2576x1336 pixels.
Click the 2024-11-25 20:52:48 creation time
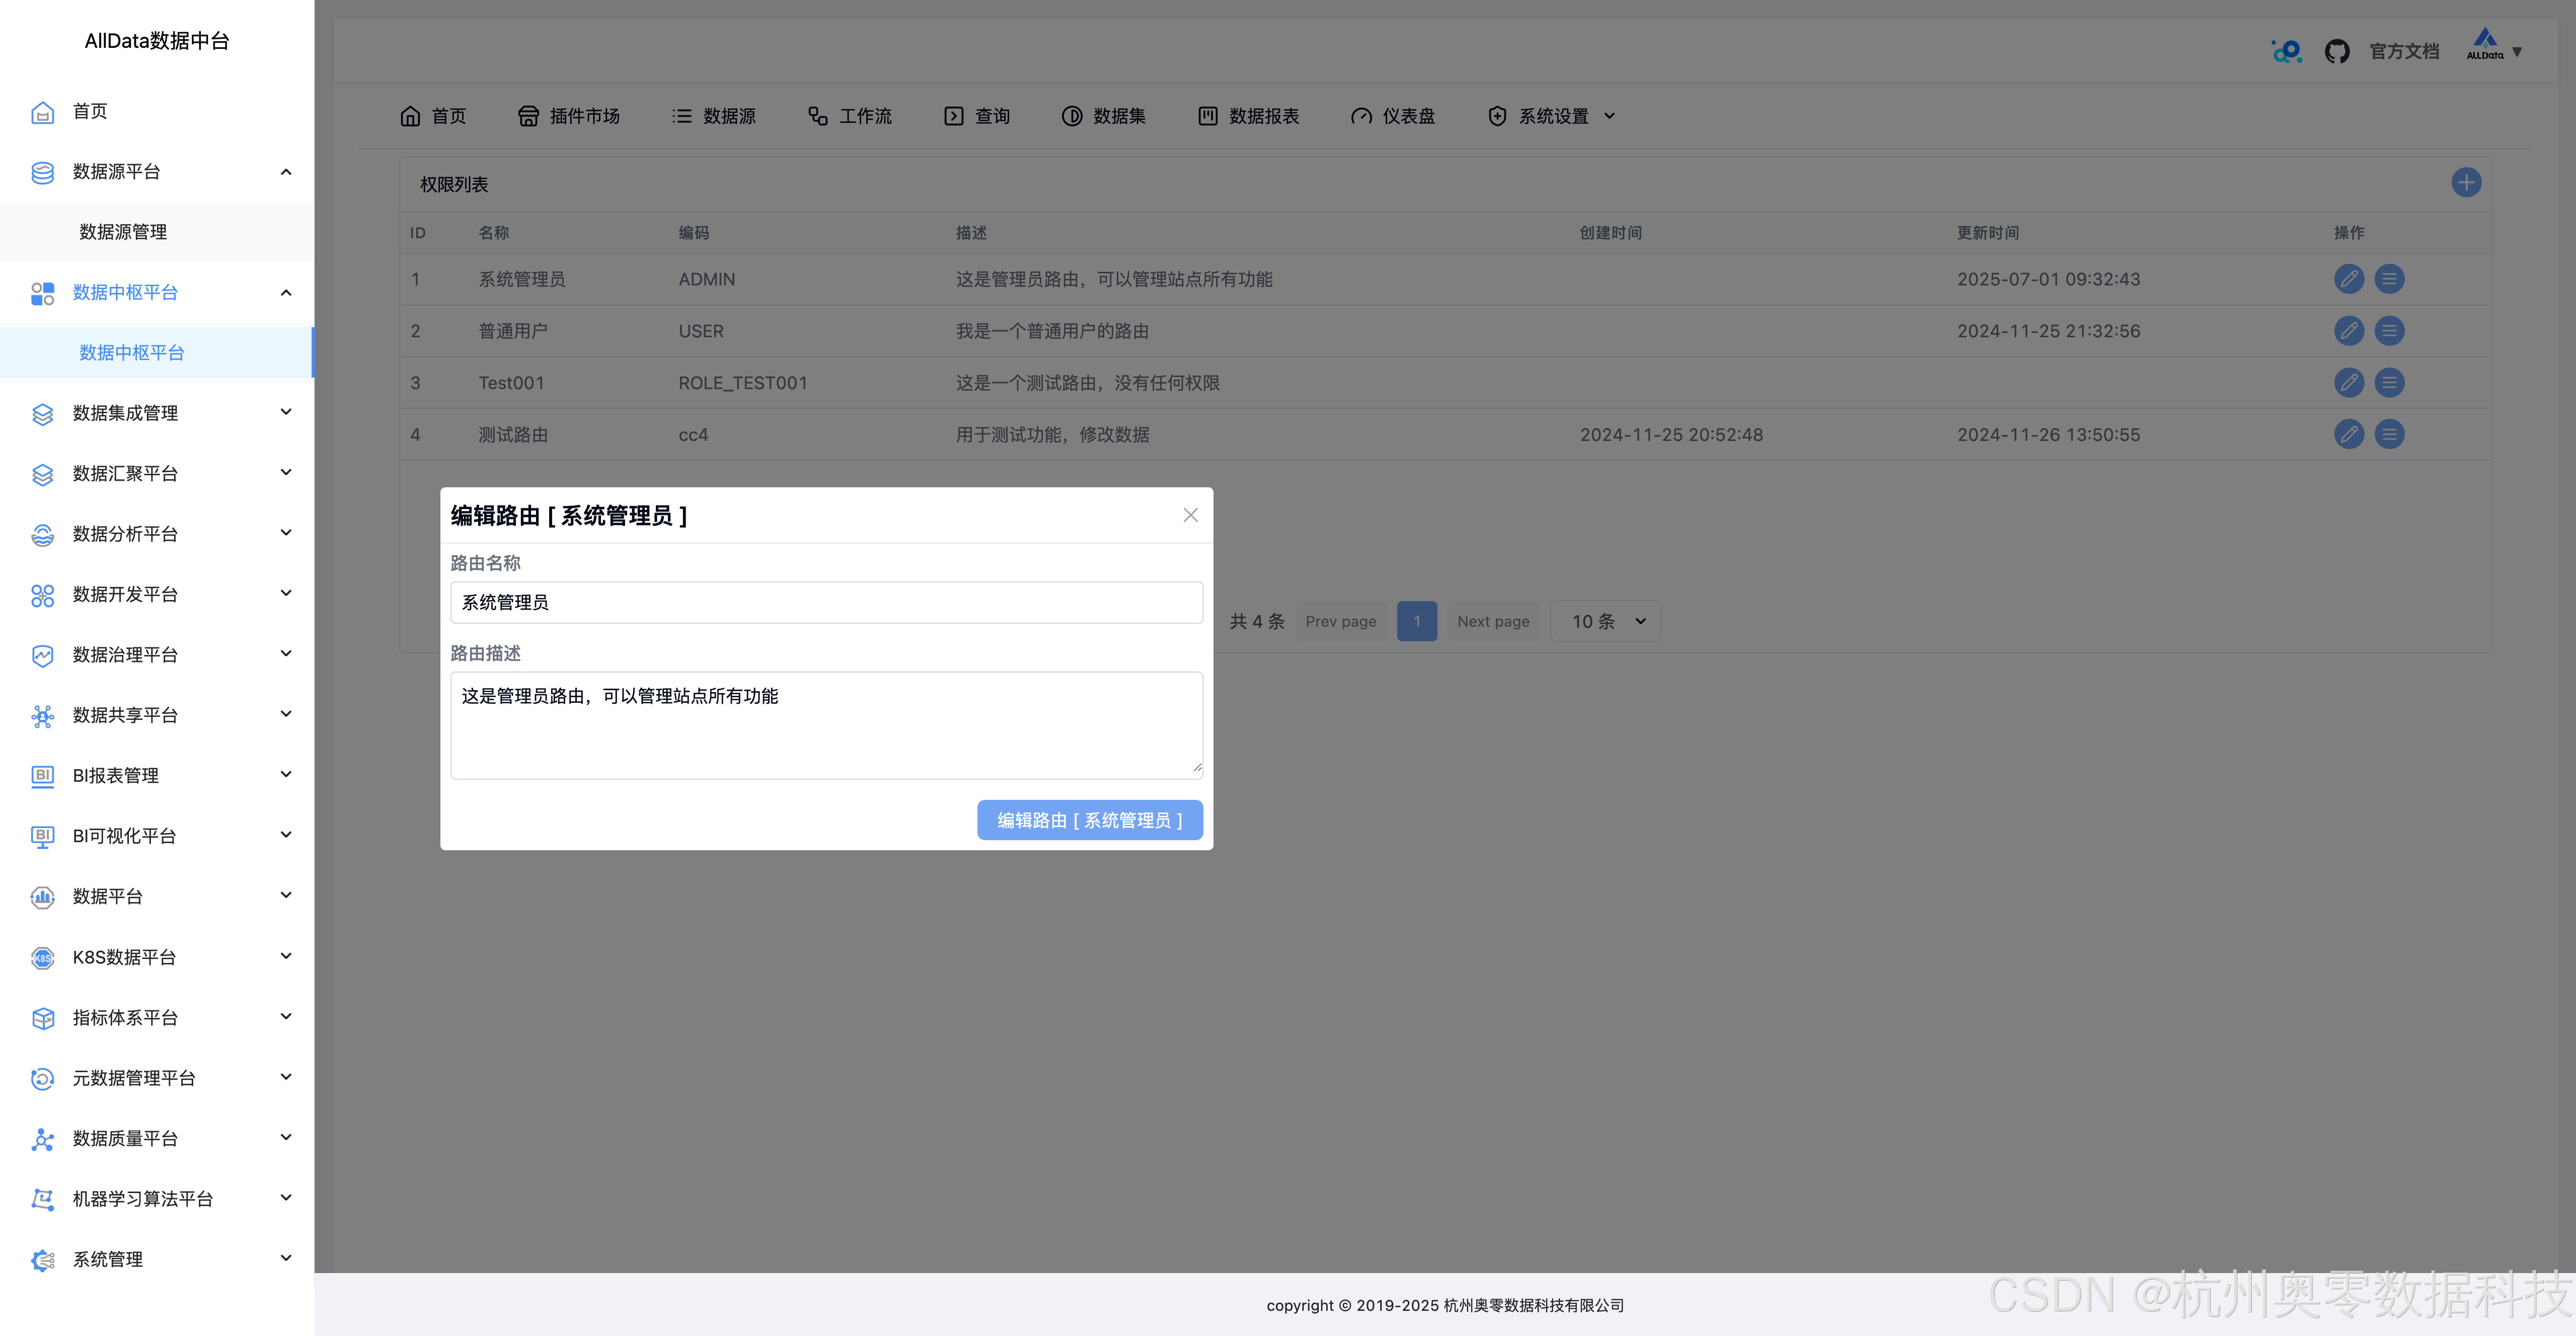pyautogui.click(x=1671, y=436)
